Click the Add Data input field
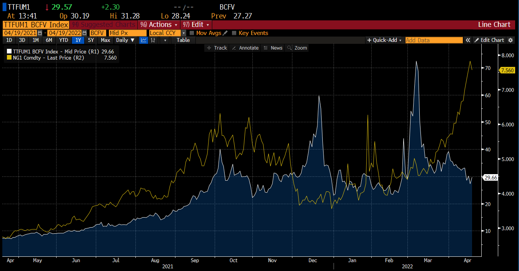519x271 pixels. 434,40
